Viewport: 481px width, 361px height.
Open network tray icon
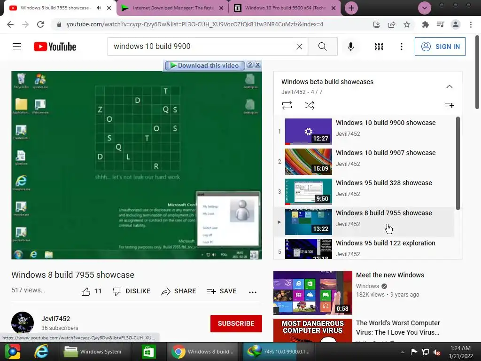pyautogui.click(x=426, y=352)
